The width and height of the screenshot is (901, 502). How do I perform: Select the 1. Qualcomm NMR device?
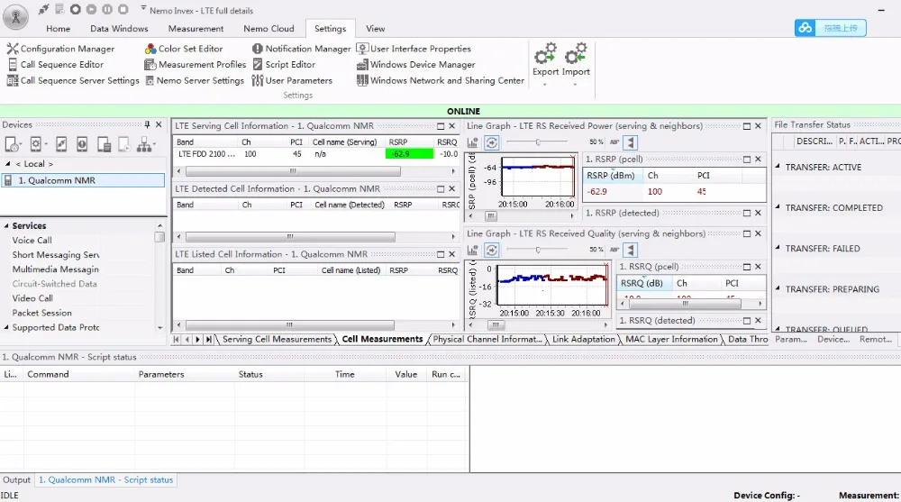click(x=83, y=180)
